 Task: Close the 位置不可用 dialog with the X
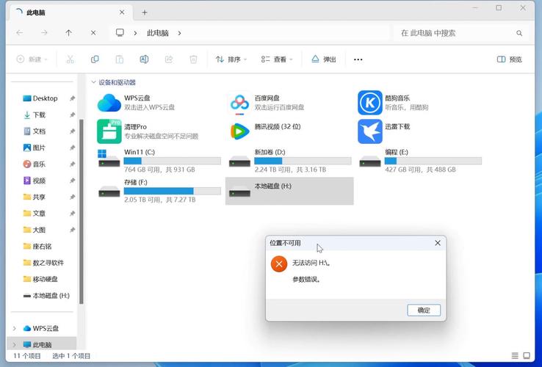[438, 243]
